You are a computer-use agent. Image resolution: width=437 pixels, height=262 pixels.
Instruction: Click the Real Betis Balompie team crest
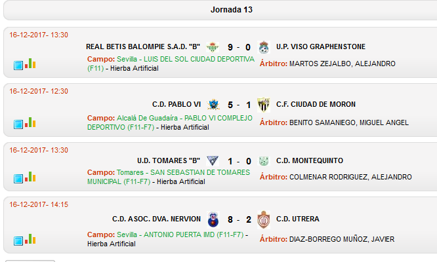coord(213,47)
